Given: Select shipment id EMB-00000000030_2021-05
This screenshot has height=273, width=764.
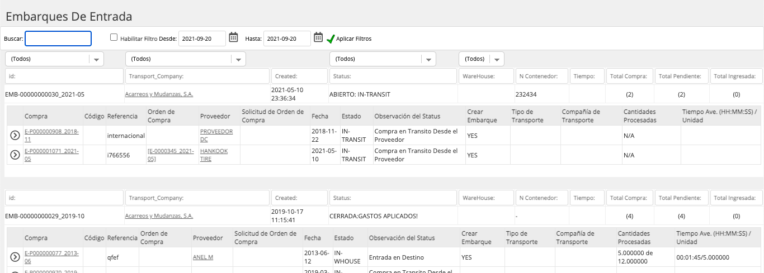Looking at the screenshot, I should click(45, 94).
